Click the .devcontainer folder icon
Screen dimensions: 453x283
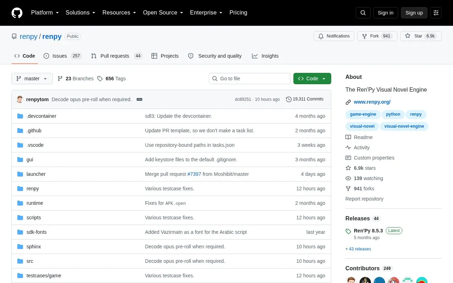coord(20,116)
